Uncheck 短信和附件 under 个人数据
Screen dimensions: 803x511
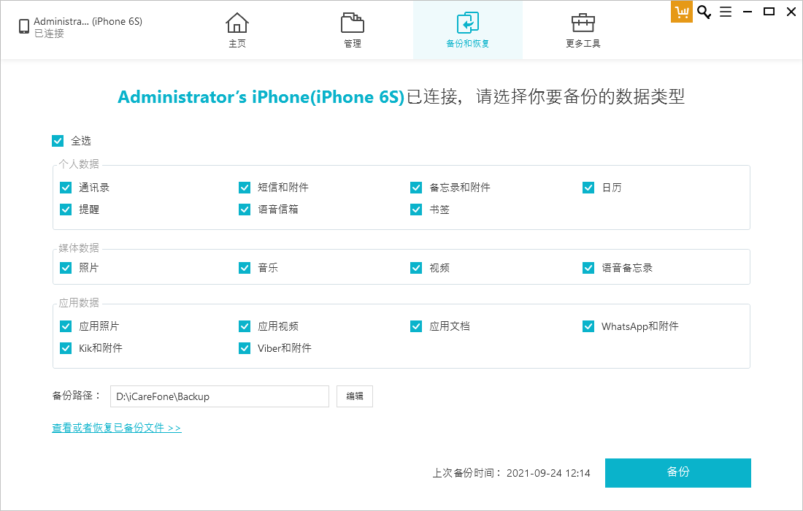pyautogui.click(x=245, y=187)
